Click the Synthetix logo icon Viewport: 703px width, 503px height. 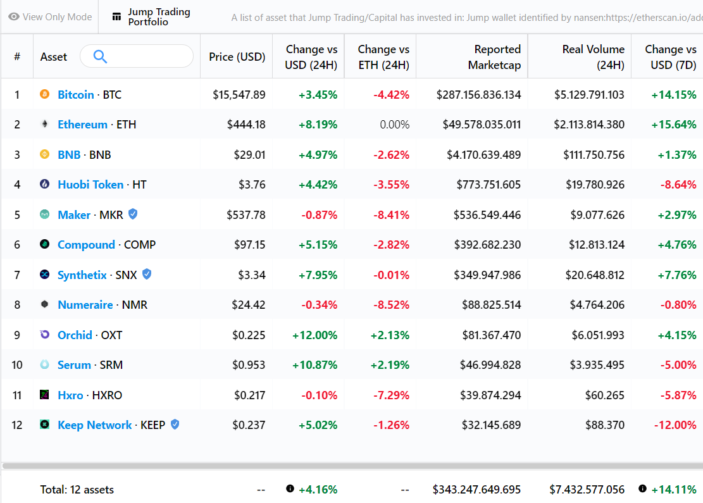(x=44, y=275)
